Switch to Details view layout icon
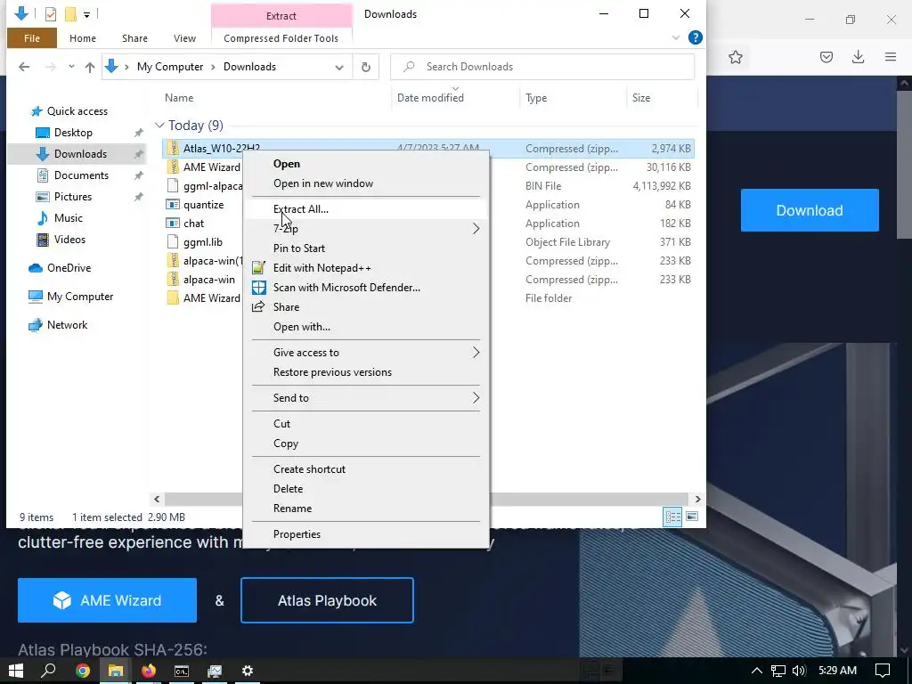This screenshot has height=684, width=912. click(673, 517)
